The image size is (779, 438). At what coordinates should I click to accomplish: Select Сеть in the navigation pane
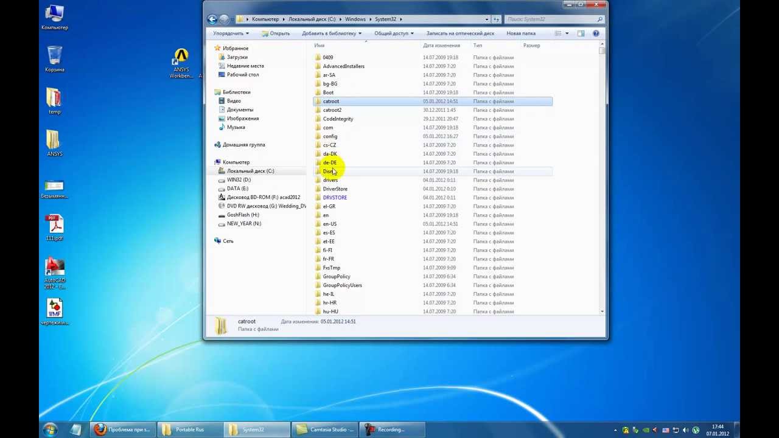coord(228,242)
